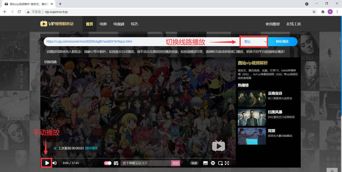342x172 pixels.
Task: Open the 倍速 playback speed menu
Action: coord(194,163)
